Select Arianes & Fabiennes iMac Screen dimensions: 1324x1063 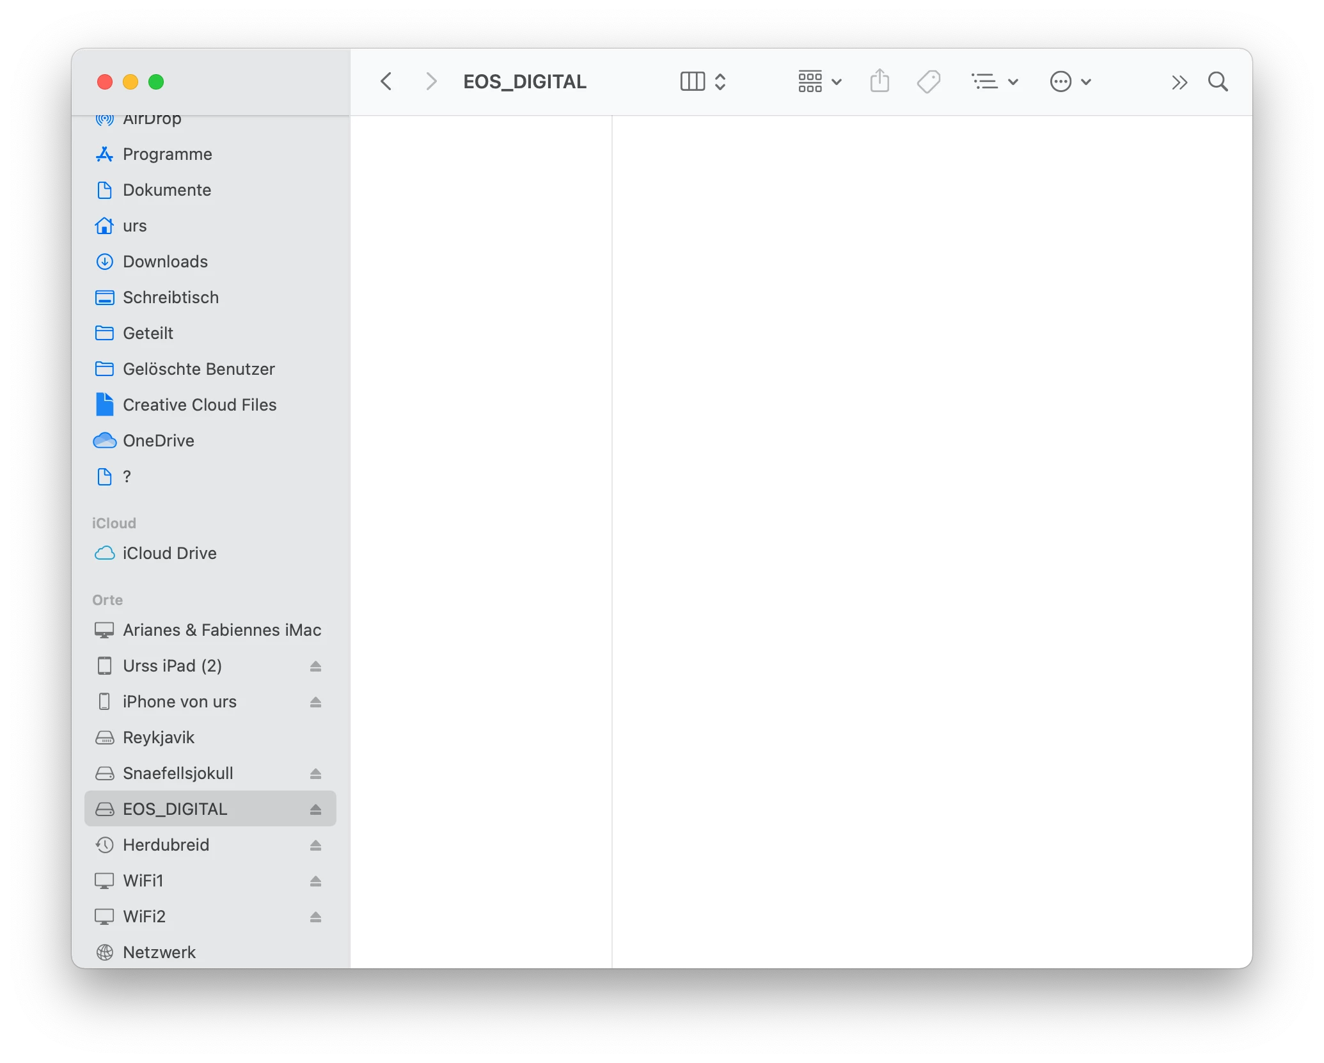point(221,630)
